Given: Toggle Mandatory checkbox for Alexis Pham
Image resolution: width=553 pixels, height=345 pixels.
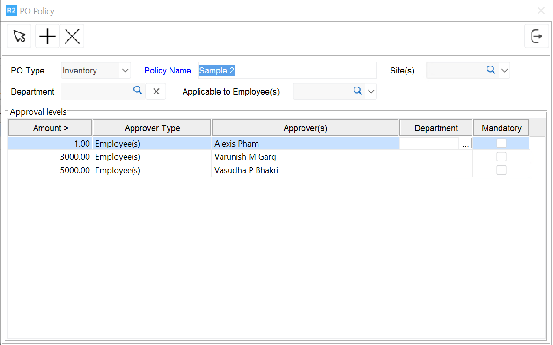Looking at the screenshot, I should (x=501, y=143).
